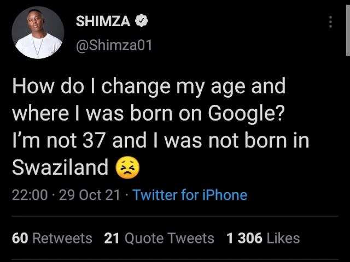Image resolution: width=350 pixels, height=262 pixels.
Task: Click the 22:00 timestamp
Action: click(30, 195)
